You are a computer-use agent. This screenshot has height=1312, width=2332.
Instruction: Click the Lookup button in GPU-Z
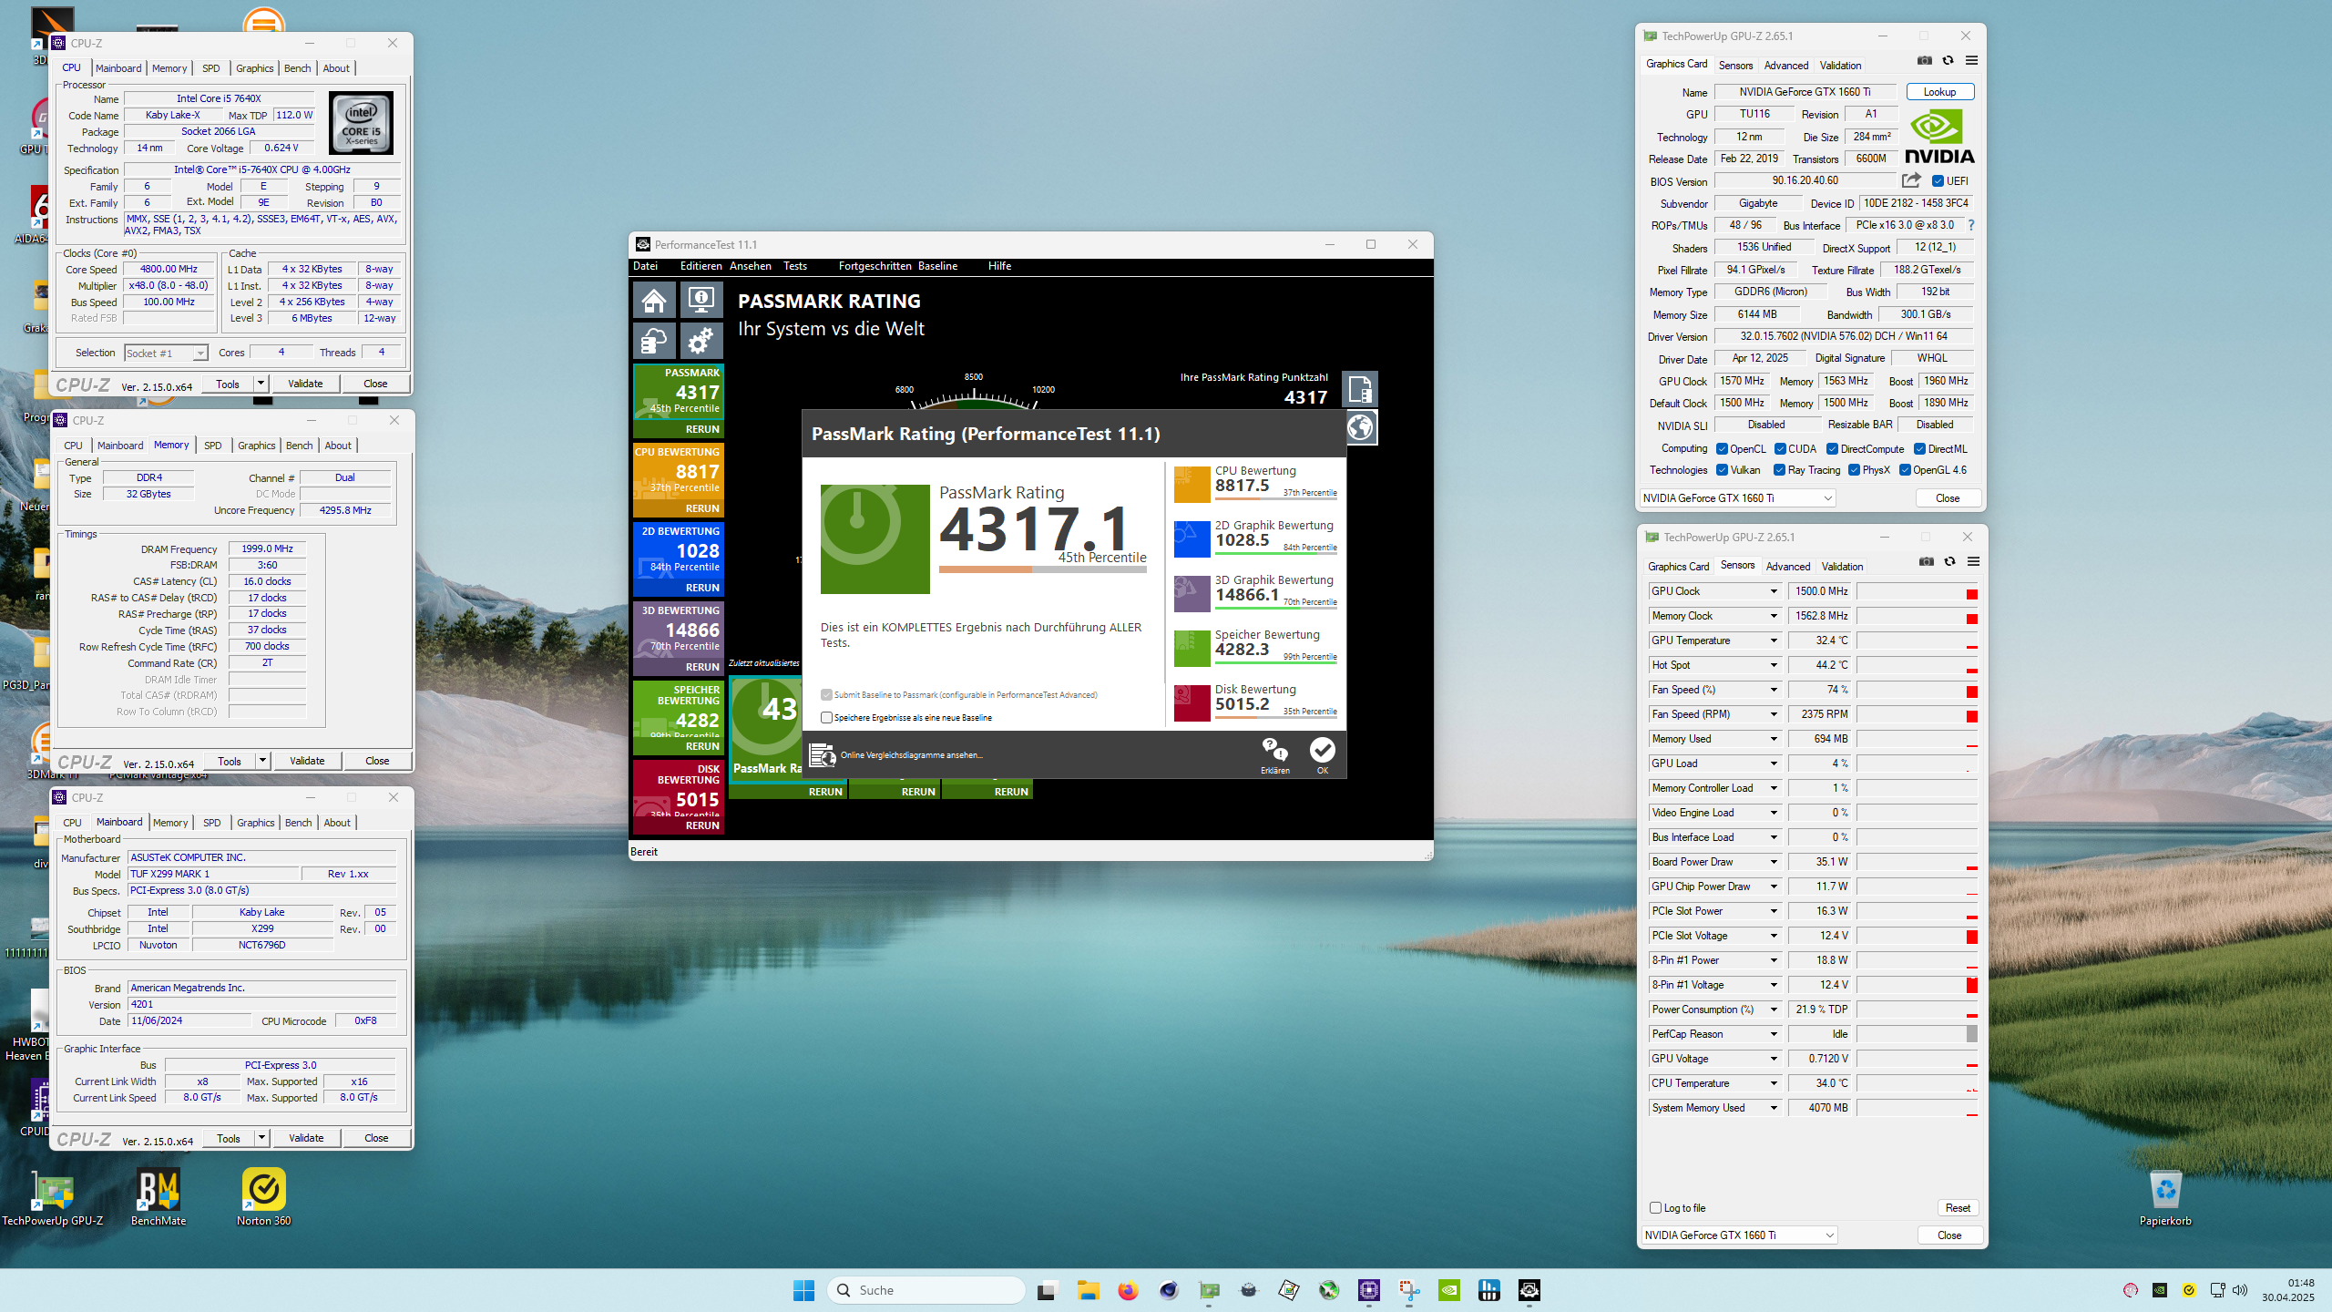[1939, 92]
